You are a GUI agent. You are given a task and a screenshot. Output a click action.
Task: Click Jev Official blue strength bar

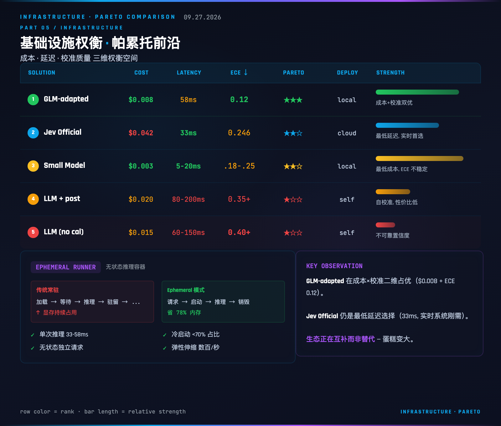(x=407, y=125)
